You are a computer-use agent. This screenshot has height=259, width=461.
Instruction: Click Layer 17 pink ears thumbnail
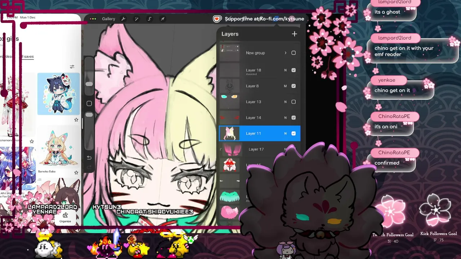point(232,149)
